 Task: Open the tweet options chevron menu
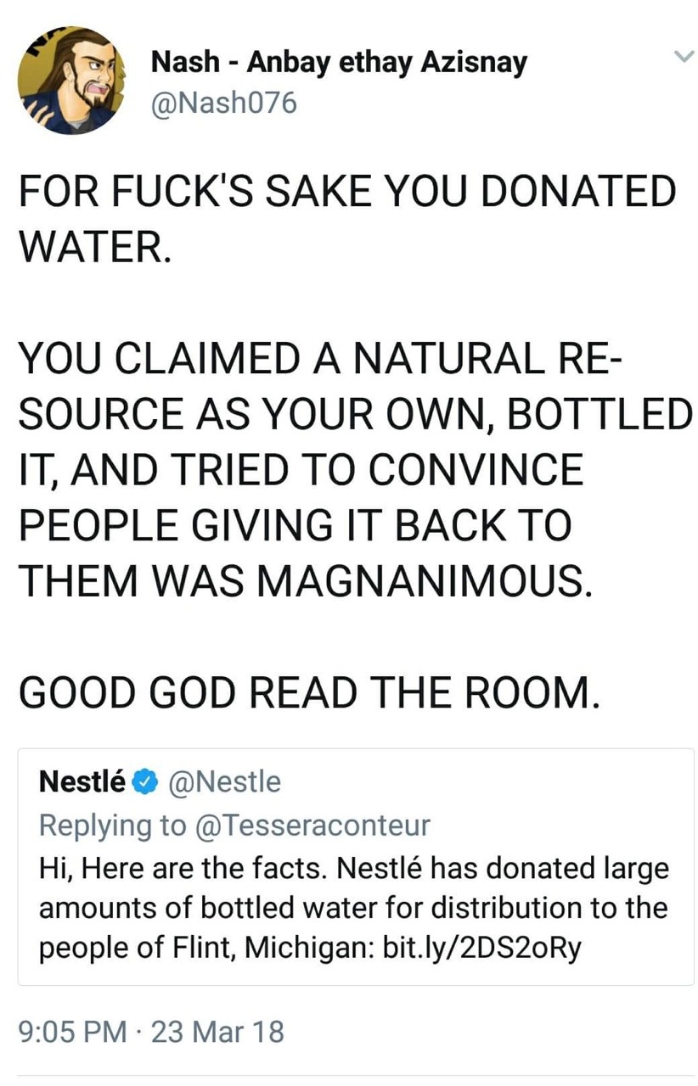click(x=683, y=57)
